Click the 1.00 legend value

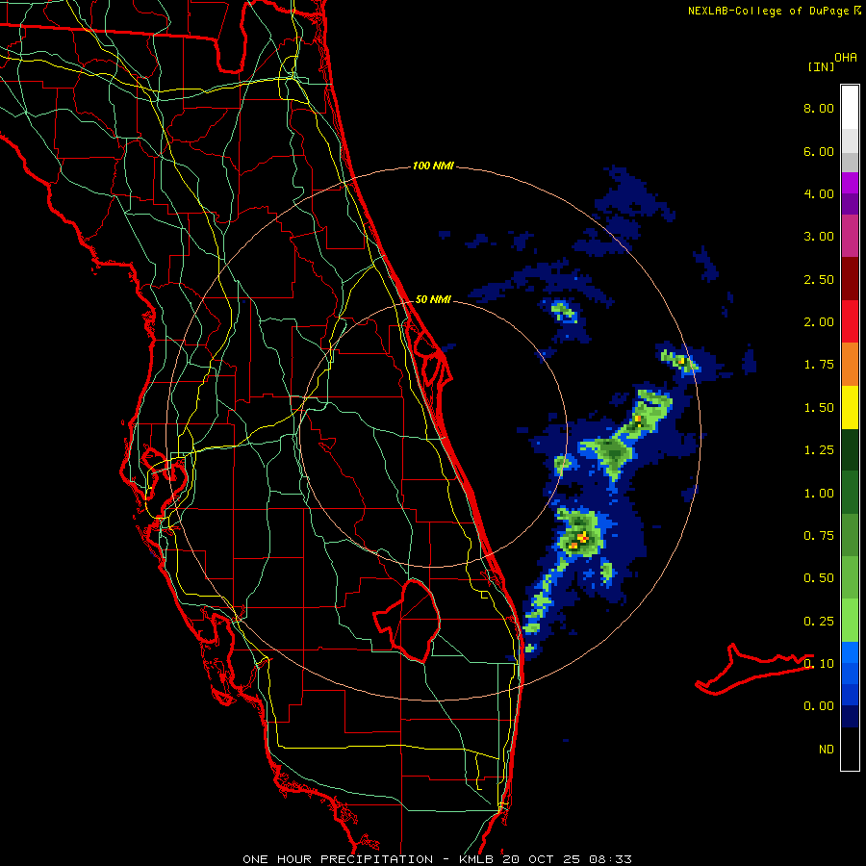tap(819, 494)
